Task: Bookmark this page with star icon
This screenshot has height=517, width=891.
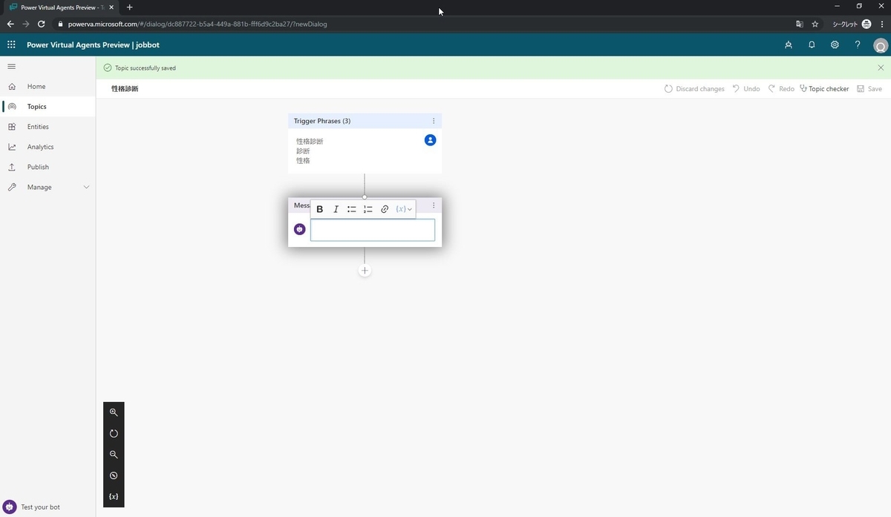Action: tap(815, 24)
